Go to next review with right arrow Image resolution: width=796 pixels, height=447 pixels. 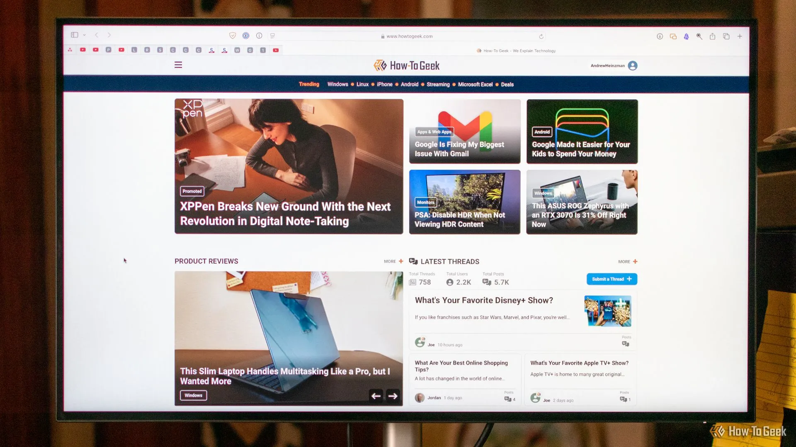pos(393,396)
